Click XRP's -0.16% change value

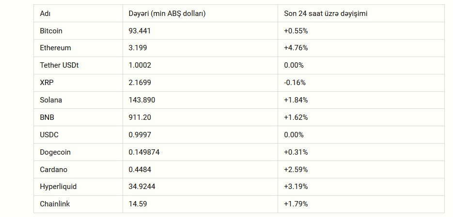(x=295, y=83)
